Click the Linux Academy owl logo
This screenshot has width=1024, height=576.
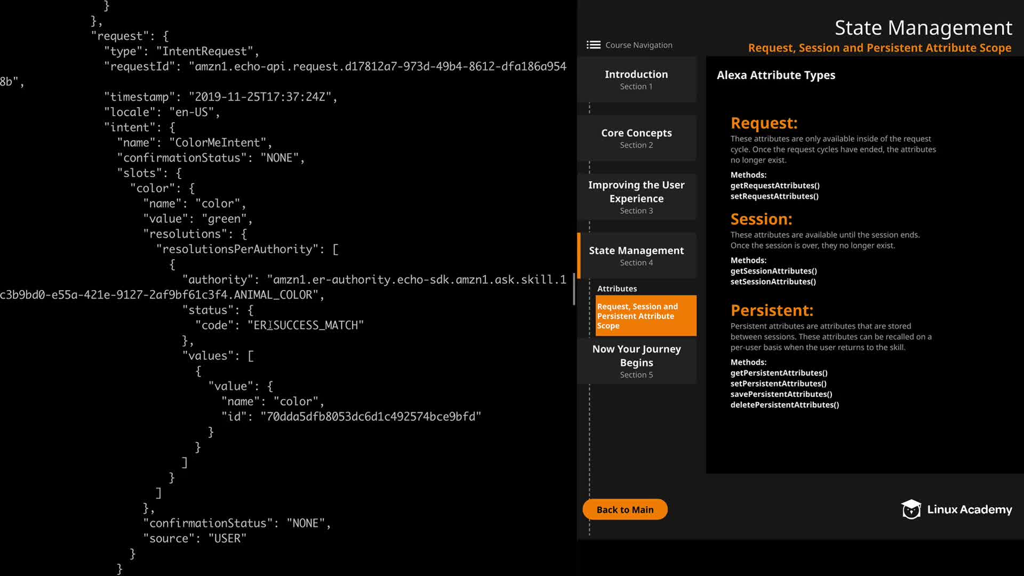(x=911, y=509)
